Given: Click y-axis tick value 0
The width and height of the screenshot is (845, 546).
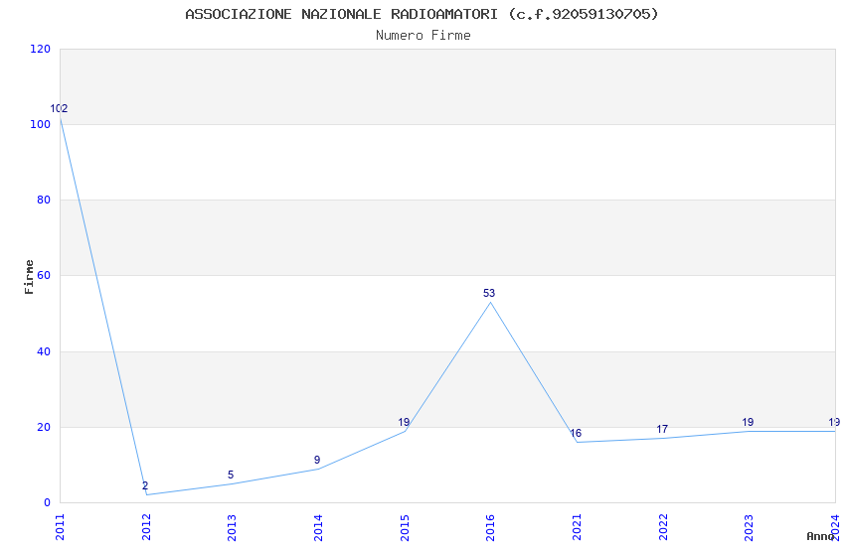Looking at the screenshot, I should point(48,502).
